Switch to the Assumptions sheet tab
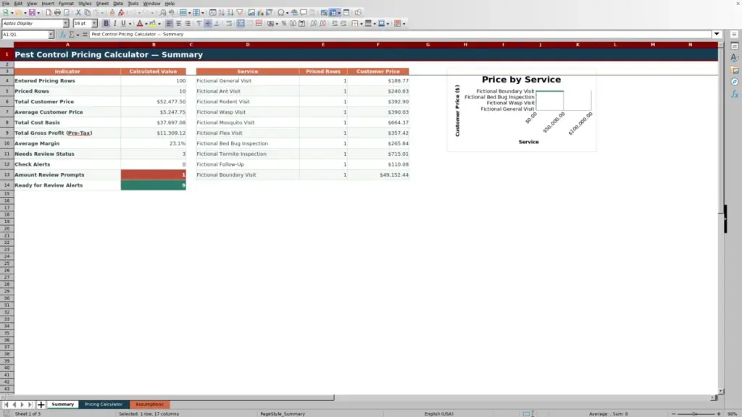The image size is (742, 417). pyautogui.click(x=149, y=404)
